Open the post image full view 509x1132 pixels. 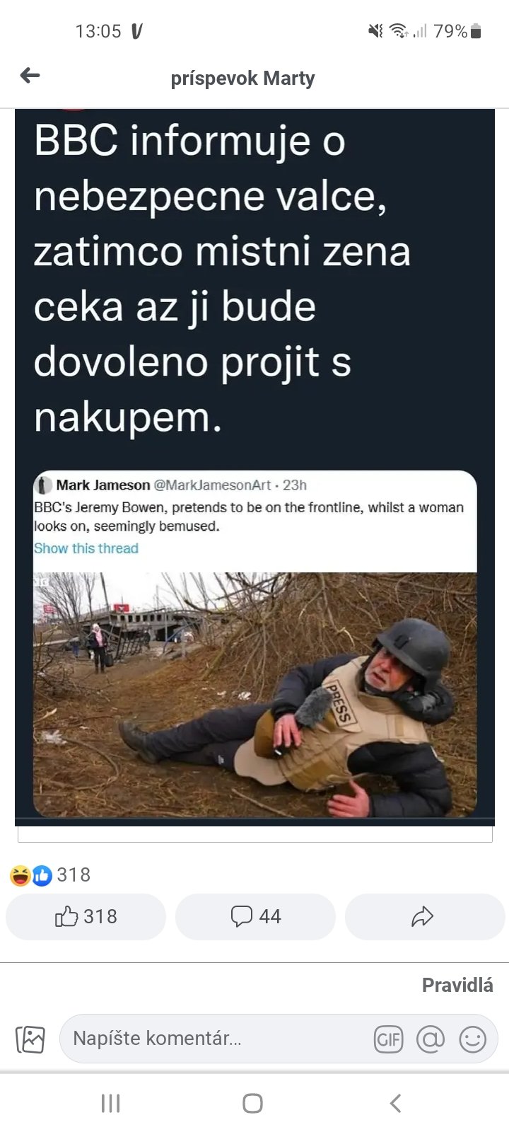coord(255,467)
